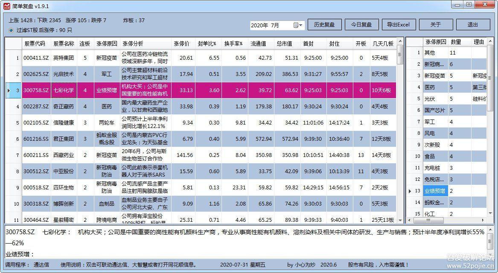
Task: Select the 博晖创新 name cell
Action: tap(64, 203)
